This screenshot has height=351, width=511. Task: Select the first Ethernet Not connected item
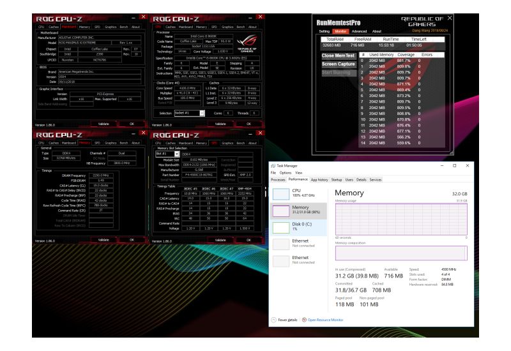click(x=298, y=243)
